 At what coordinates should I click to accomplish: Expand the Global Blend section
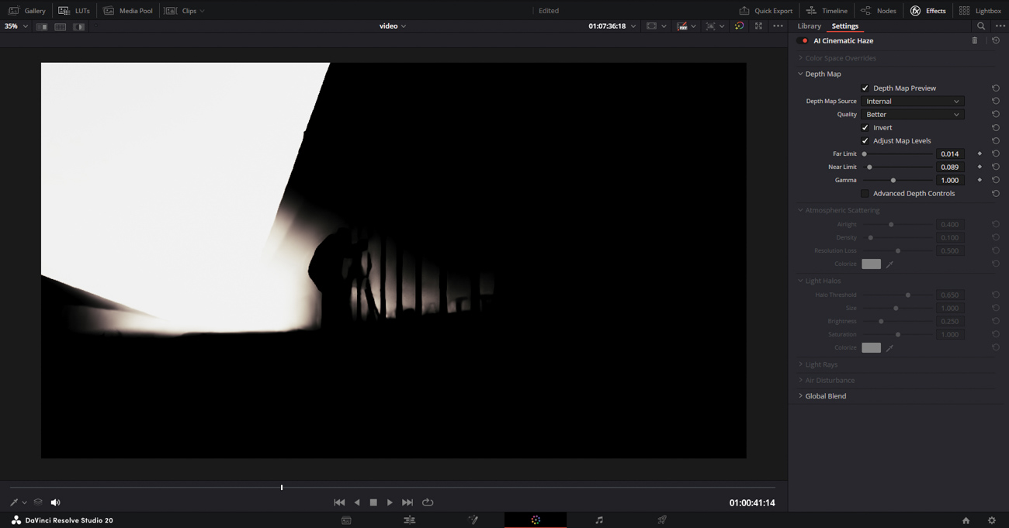point(825,396)
